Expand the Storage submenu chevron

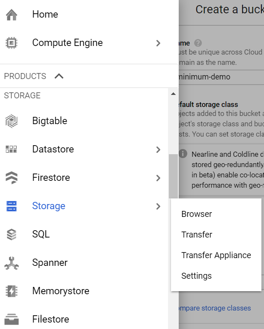[x=158, y=206]
